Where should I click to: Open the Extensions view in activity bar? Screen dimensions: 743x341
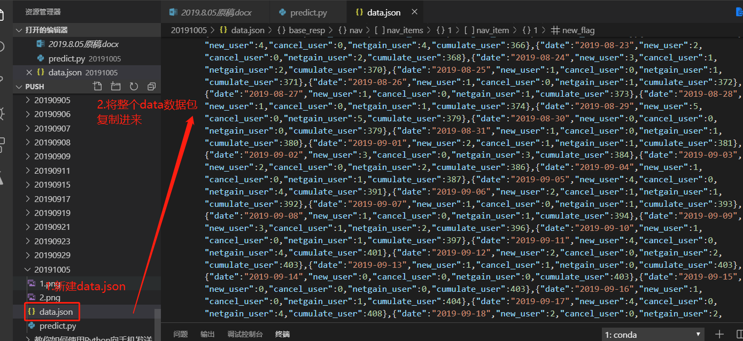tap(3, 144)
